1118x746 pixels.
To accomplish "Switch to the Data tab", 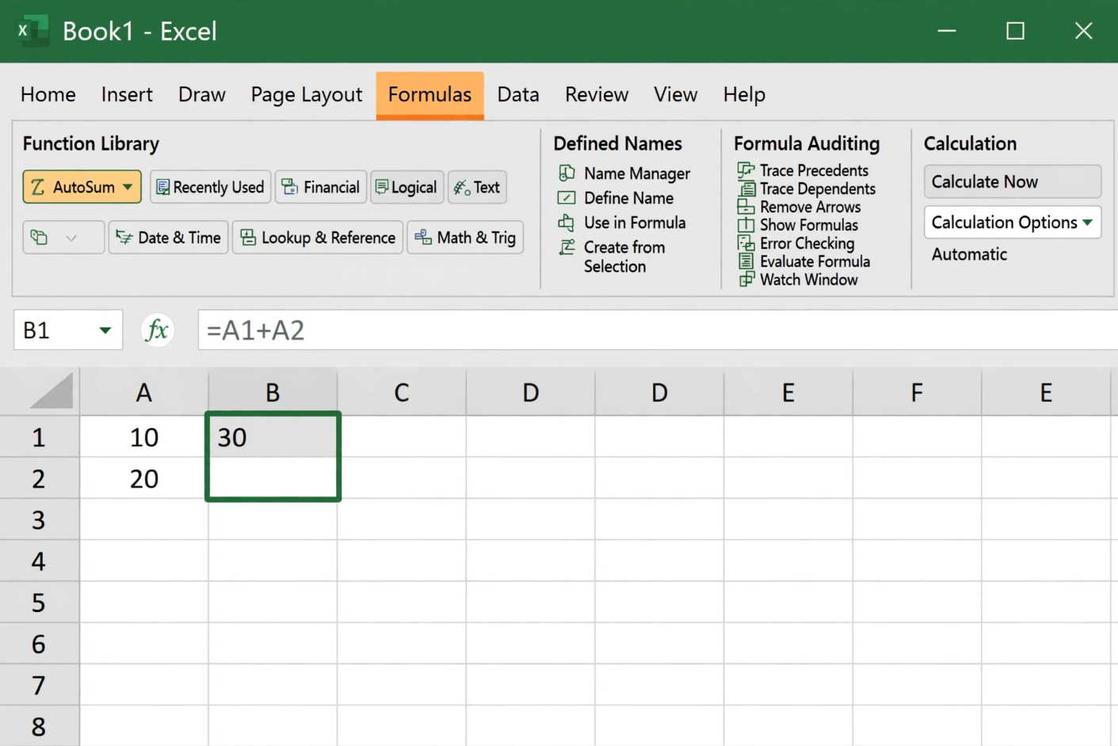I will (518, 94).
